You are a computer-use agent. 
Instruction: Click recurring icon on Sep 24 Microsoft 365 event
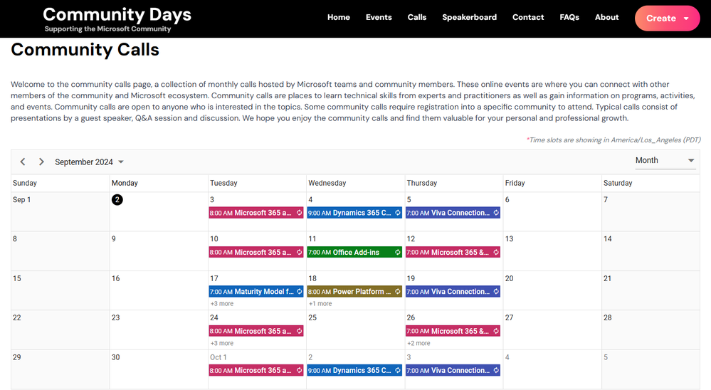coord(299,331)
